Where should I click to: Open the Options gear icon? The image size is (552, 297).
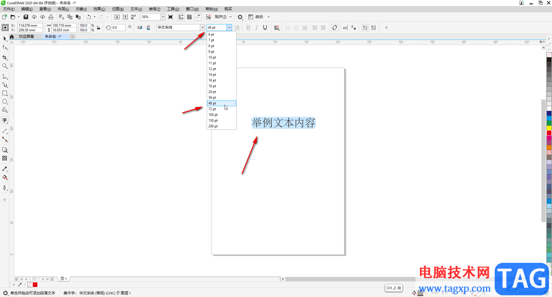click(240, 17)
